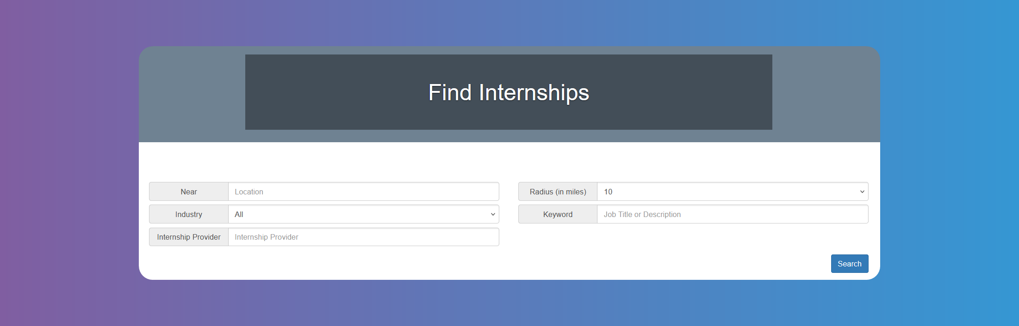Viewport: 1019px width, 326px height.
Task: Focus the Internship Provider input box
Action: tap(363, 236)
